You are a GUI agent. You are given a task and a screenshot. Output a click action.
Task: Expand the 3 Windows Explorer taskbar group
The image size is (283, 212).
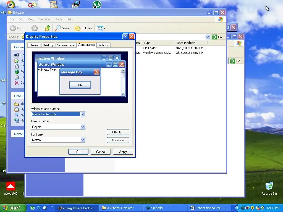tap(121, 208)
